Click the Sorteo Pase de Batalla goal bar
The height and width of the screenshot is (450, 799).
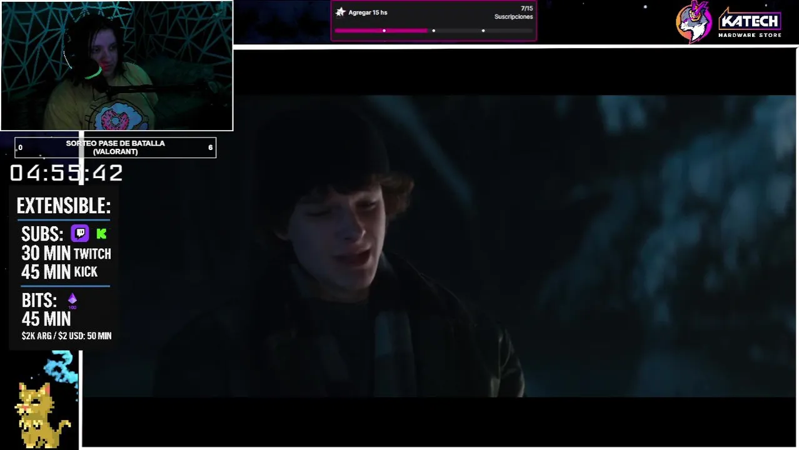point(116,147)
